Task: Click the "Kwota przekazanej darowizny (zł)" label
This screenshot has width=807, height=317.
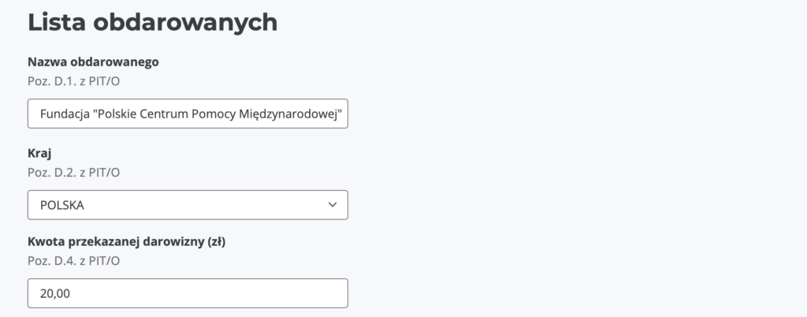Action: click(127, 242)
